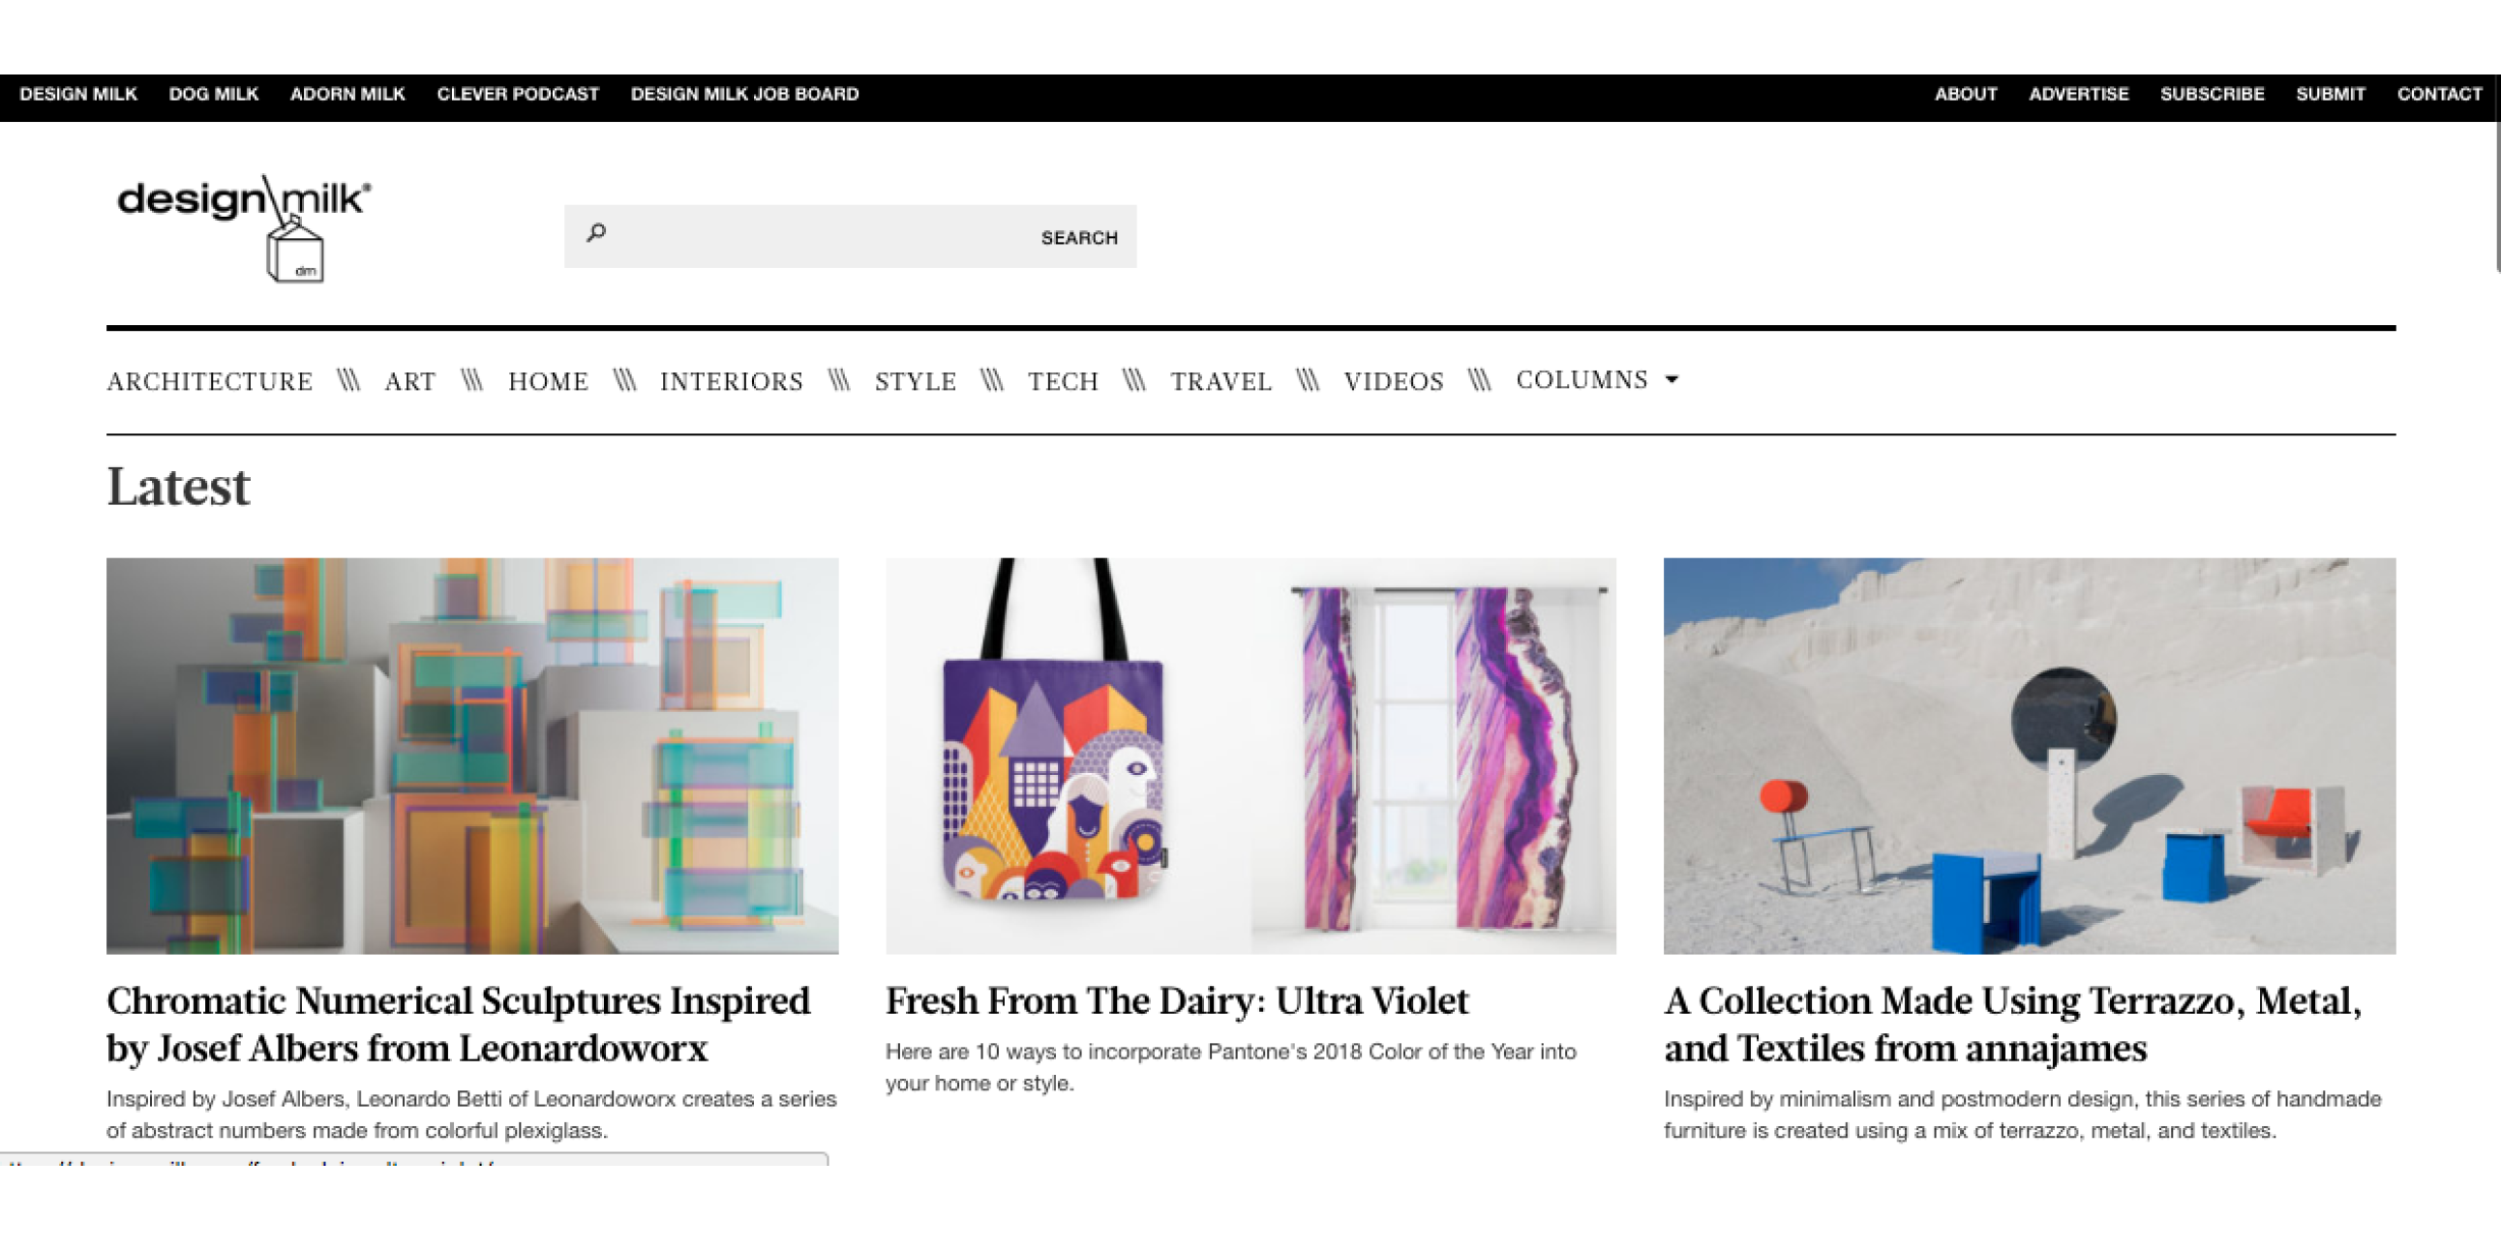
Task: Open the Dog Milk site link
Action: pos(214,94)
